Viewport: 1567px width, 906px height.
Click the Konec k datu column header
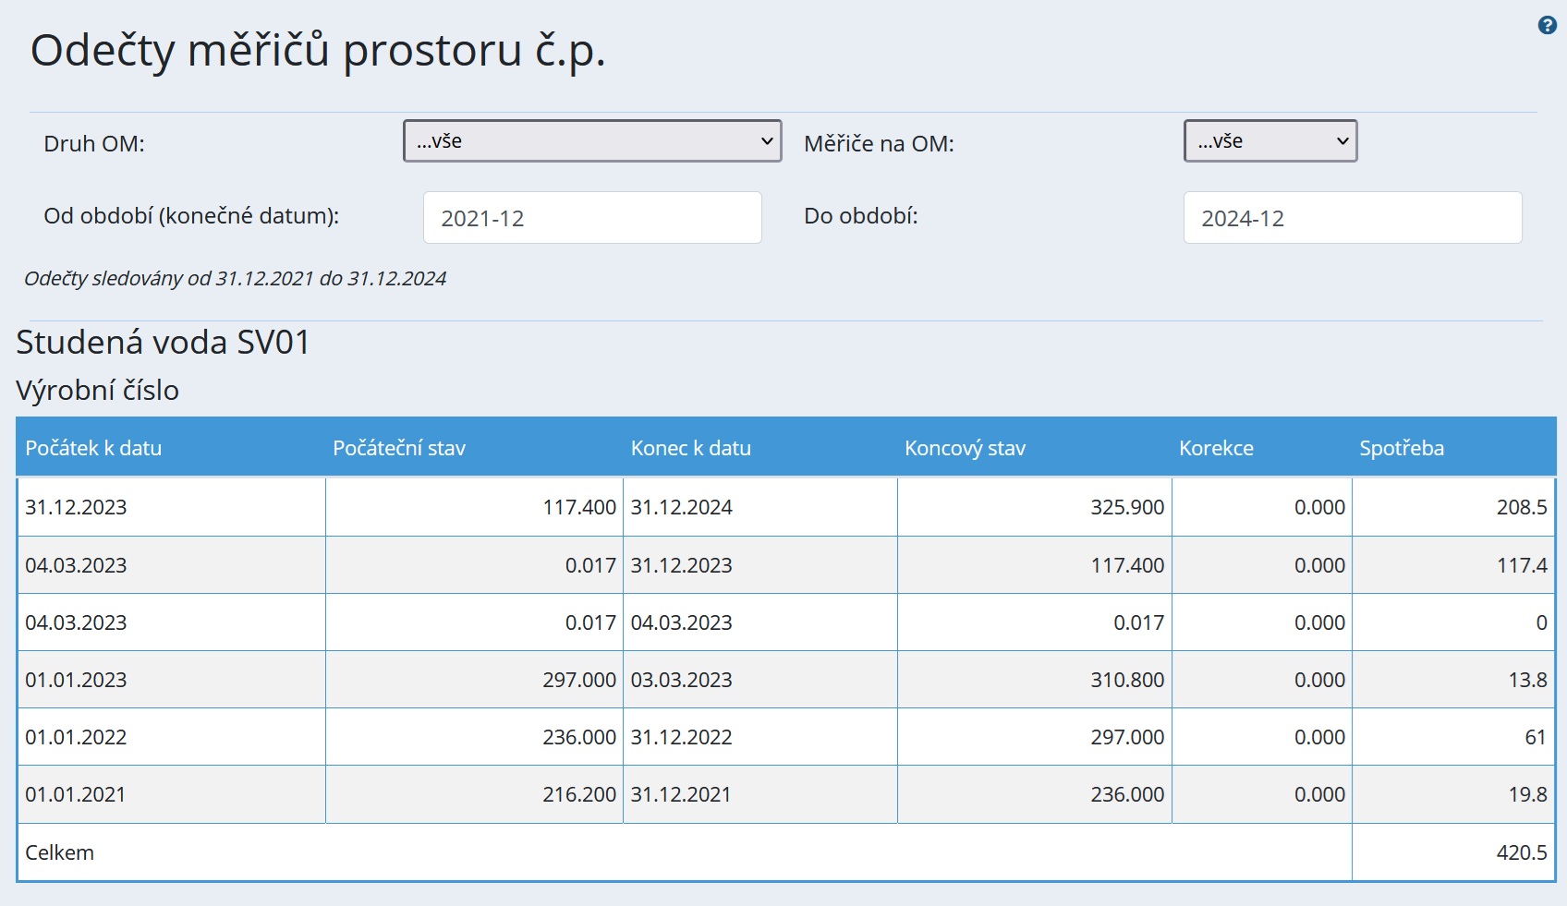click(690, 448)
